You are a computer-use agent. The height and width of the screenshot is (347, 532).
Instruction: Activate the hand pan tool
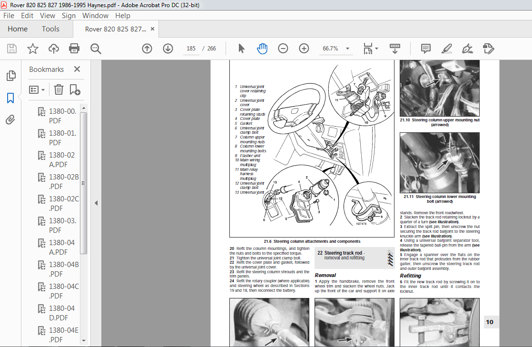point(262,49)
